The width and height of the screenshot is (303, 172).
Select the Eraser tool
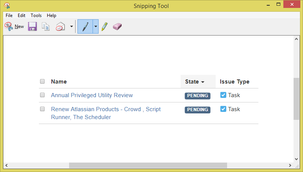(x=117, y=26)
